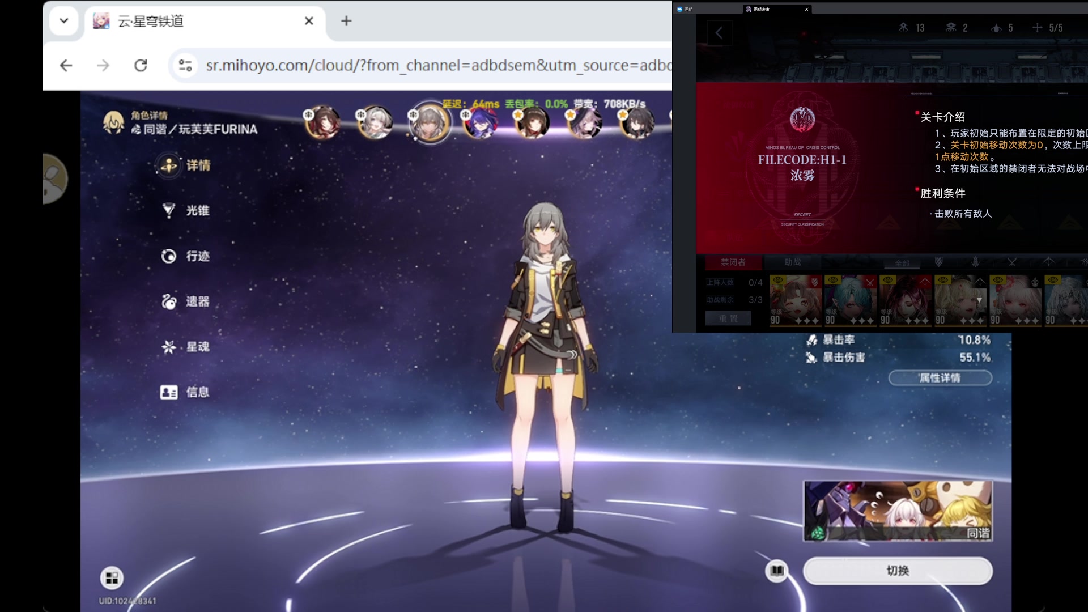Image resolution: width=1088 pixels, height=612 pixels.
Task: Click the 重置 reset button
Action: click(728, 318)
